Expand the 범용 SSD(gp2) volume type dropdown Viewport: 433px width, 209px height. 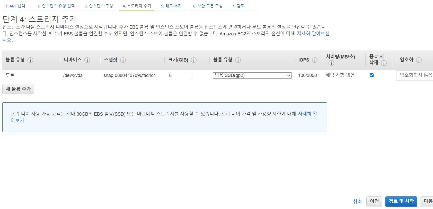(x=252, y=75)
